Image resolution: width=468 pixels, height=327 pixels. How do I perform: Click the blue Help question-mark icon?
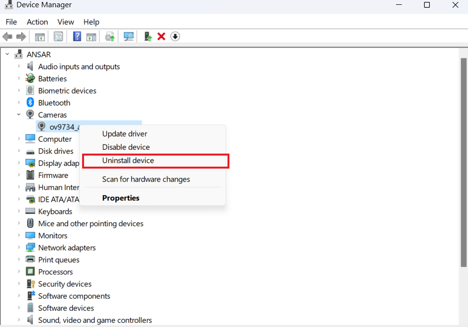click(x=77, y=36)
